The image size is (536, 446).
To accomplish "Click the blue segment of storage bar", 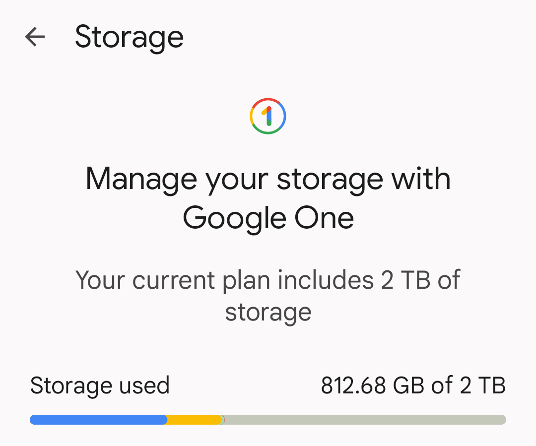I will pyautogui.click(x=98, y=420).
